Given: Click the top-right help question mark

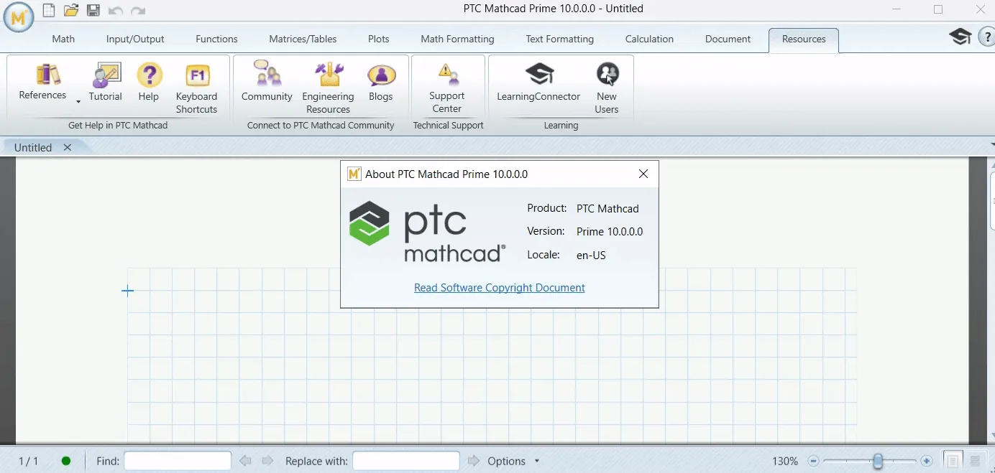Looking at the screenshot, I should [987, 37].
